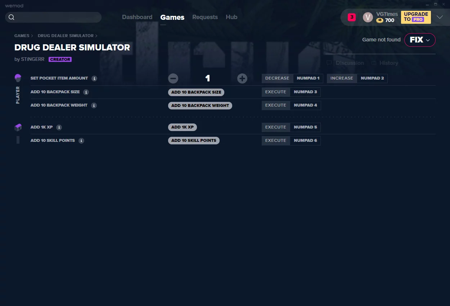Click the Add 1K XP label

click(41, 127)
